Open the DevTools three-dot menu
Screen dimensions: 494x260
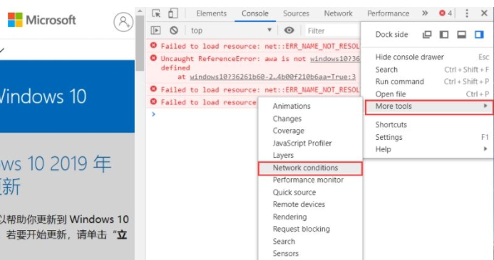pyautogui.click(x=467, y=13)
